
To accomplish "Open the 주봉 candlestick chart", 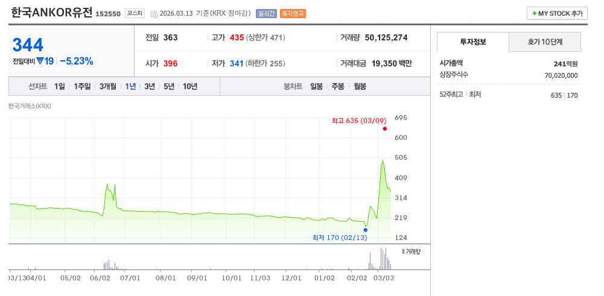I will (338, 86).
